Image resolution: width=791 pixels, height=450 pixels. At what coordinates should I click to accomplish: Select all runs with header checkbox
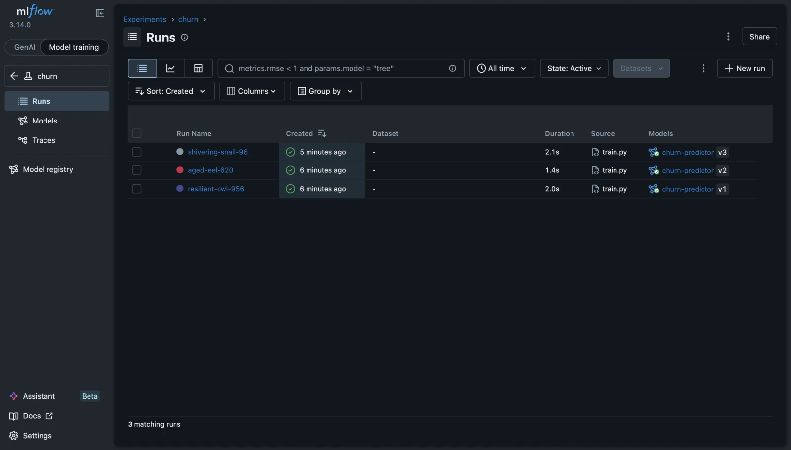tap(137, 133)
